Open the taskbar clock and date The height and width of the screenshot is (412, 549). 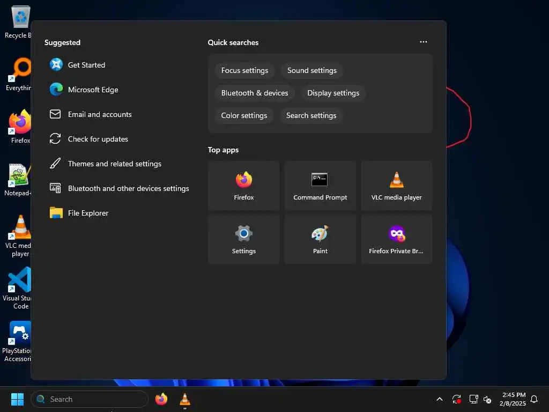[x=513, y=399]
